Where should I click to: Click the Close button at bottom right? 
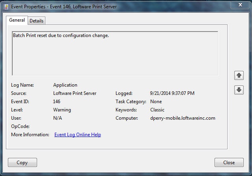point(229,162)
